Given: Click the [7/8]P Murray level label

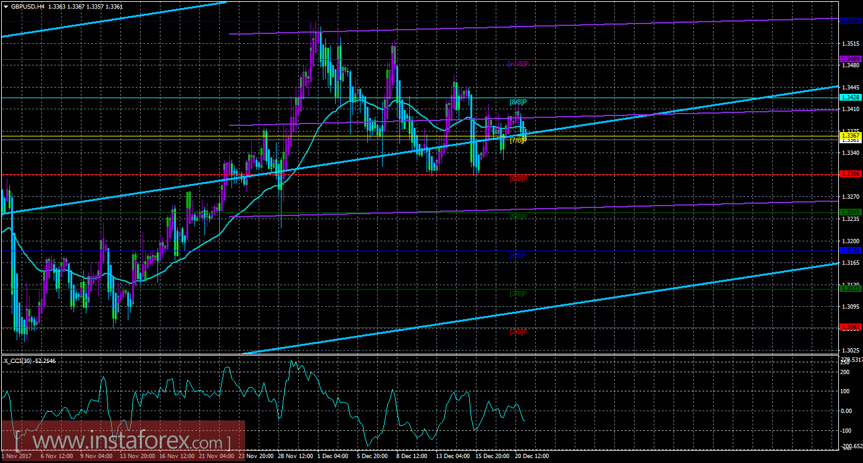Looking at the screenshot, I should coord(519,140).
